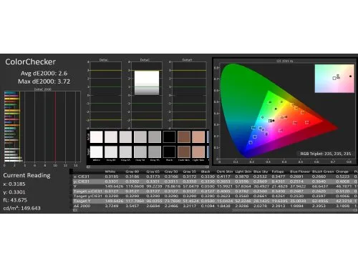Select the White actual color swatch
Viewport: 358px width, 268px height.
click(x=97, y=137)
